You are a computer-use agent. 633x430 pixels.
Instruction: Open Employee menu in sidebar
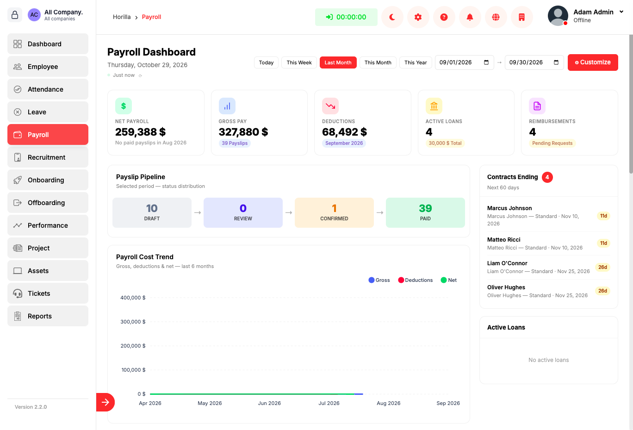[x=48, y=66]
